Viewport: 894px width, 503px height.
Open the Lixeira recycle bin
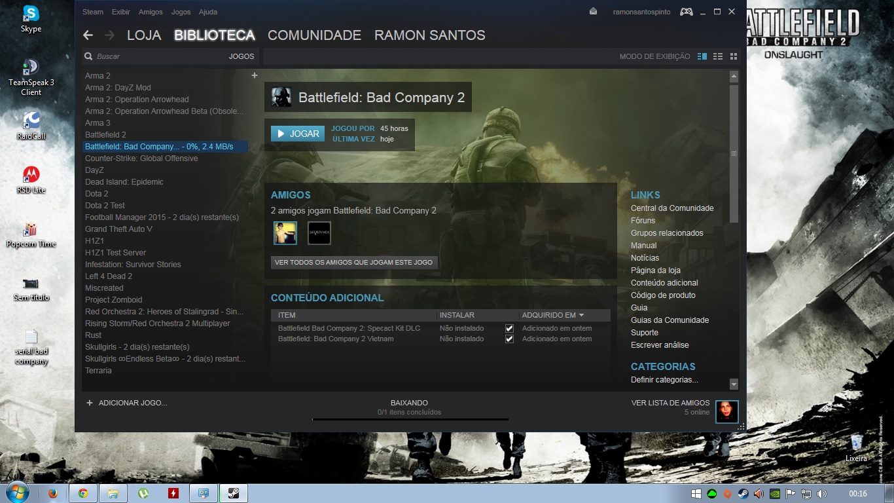pos(856,447)
